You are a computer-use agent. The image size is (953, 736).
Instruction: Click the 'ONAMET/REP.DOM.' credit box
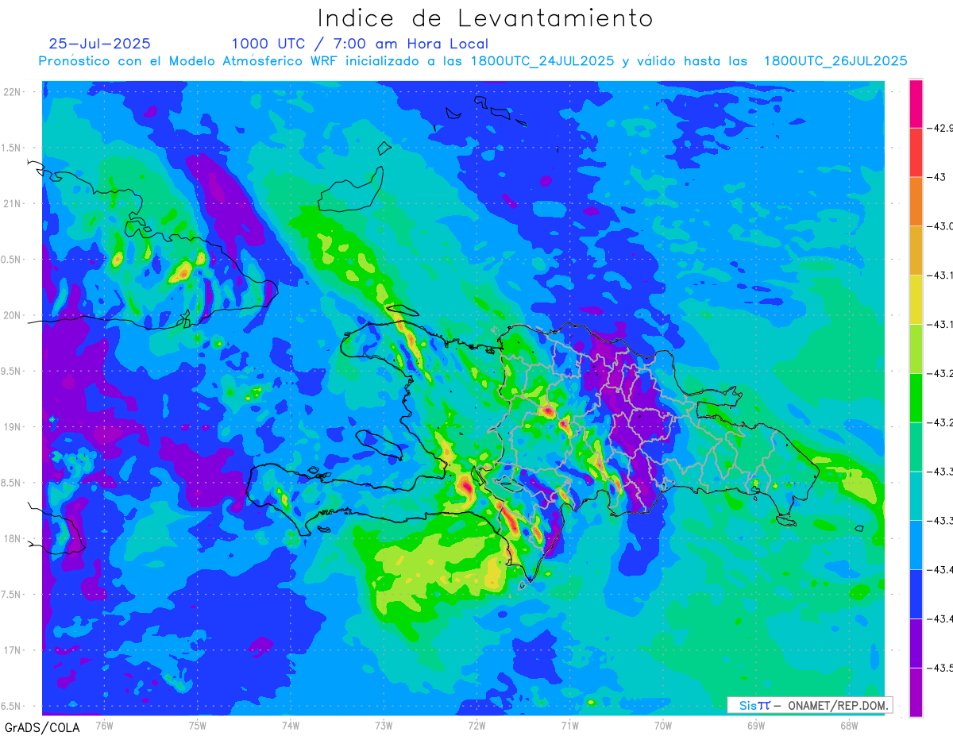click(x=809, y=705)
